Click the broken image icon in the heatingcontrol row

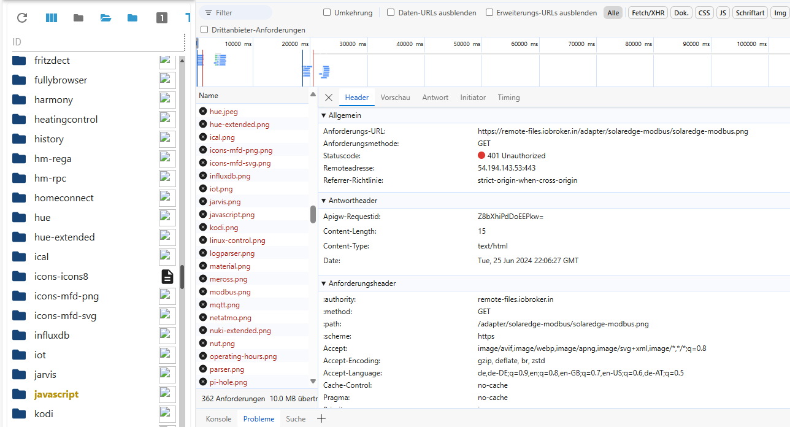coord(167,119)
